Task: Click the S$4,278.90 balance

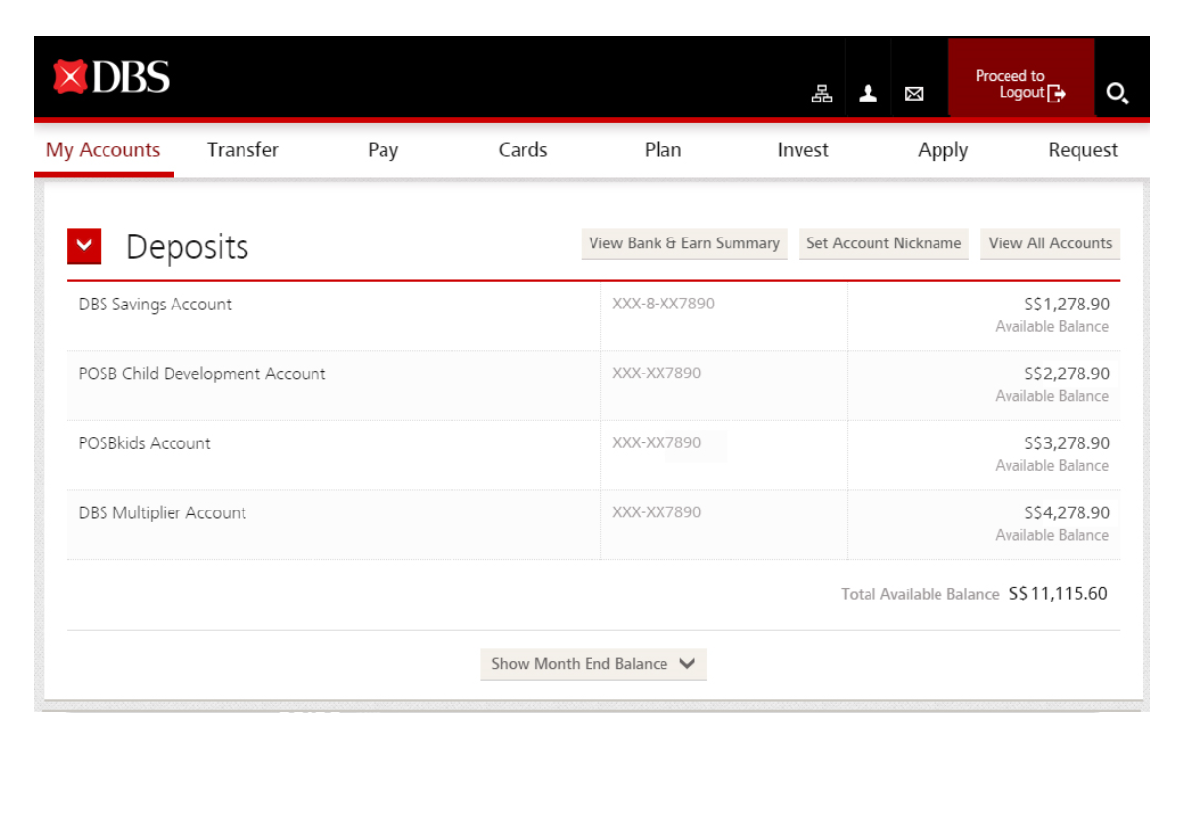Action: tap(1067, 512)
